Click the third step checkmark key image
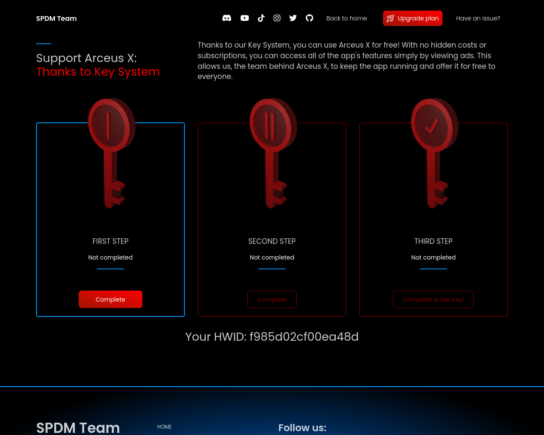 [x=434, y=153]
